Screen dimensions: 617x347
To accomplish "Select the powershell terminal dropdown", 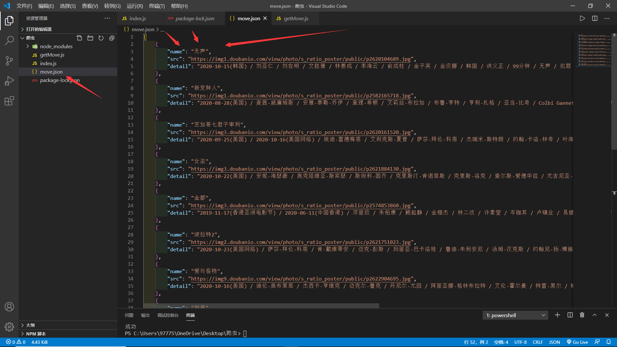I will pyautogui.click(x=516, y=315).
